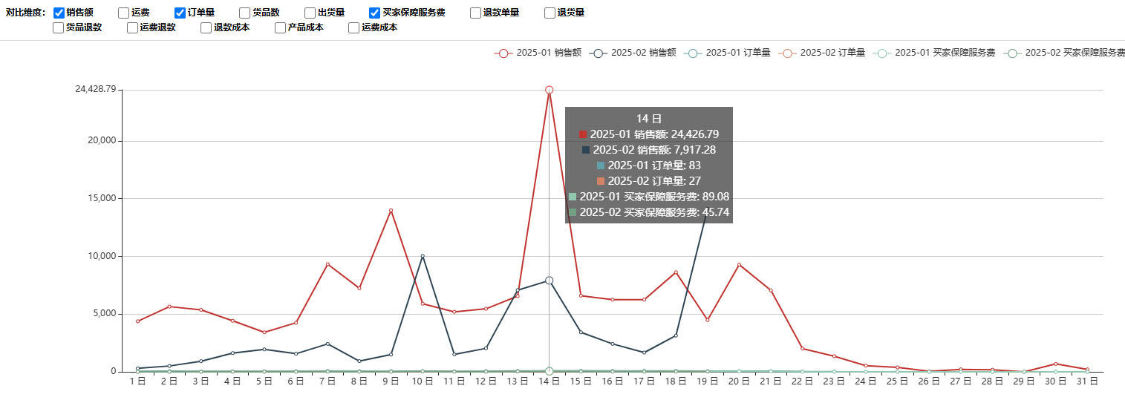This screenshot has height=403, width=1125.
Task: Uncheck the 销售额 checkbox
Action: tap(59, 13)
